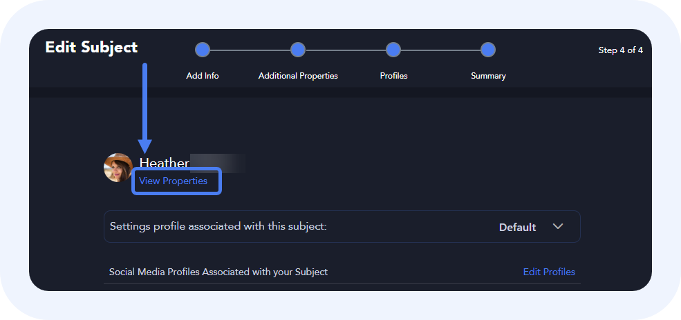Image resolution: width=681 pixels, height=320 pixels.
Task: Click the "Edit Subject" heading
Action: click(91, 48)
